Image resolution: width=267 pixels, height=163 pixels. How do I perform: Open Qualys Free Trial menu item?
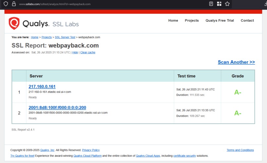pos(220,20)
